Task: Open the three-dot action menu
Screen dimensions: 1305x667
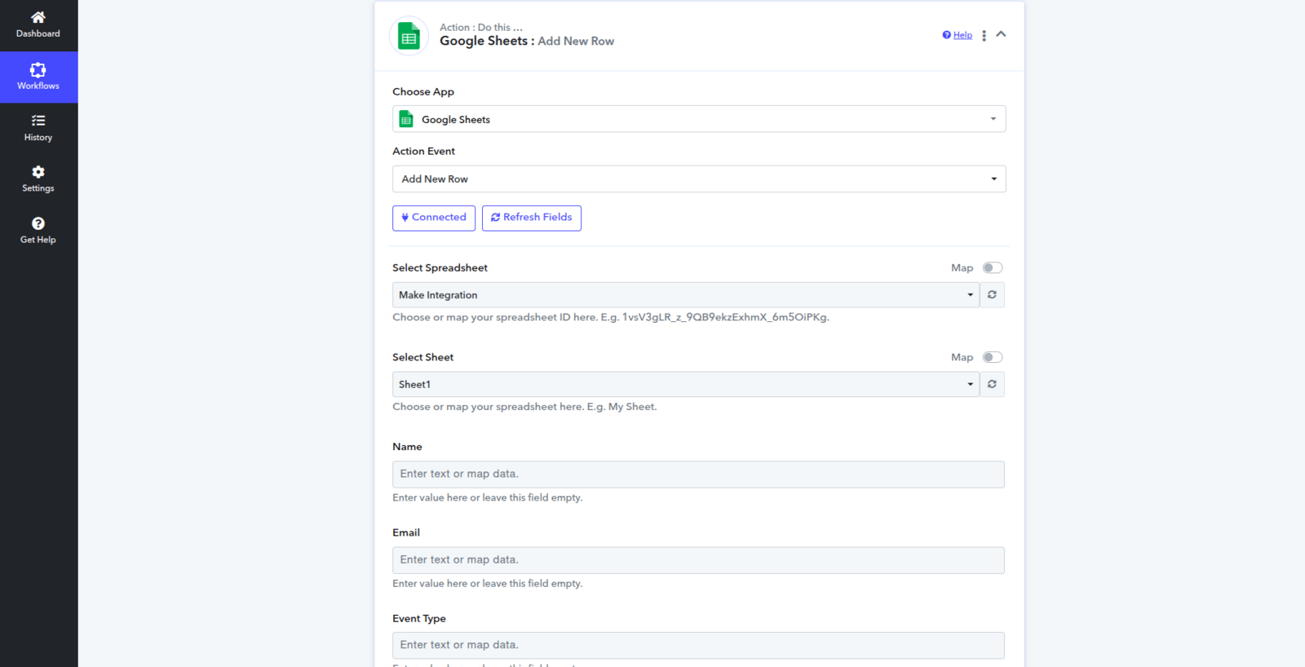Action: (984, 35)
